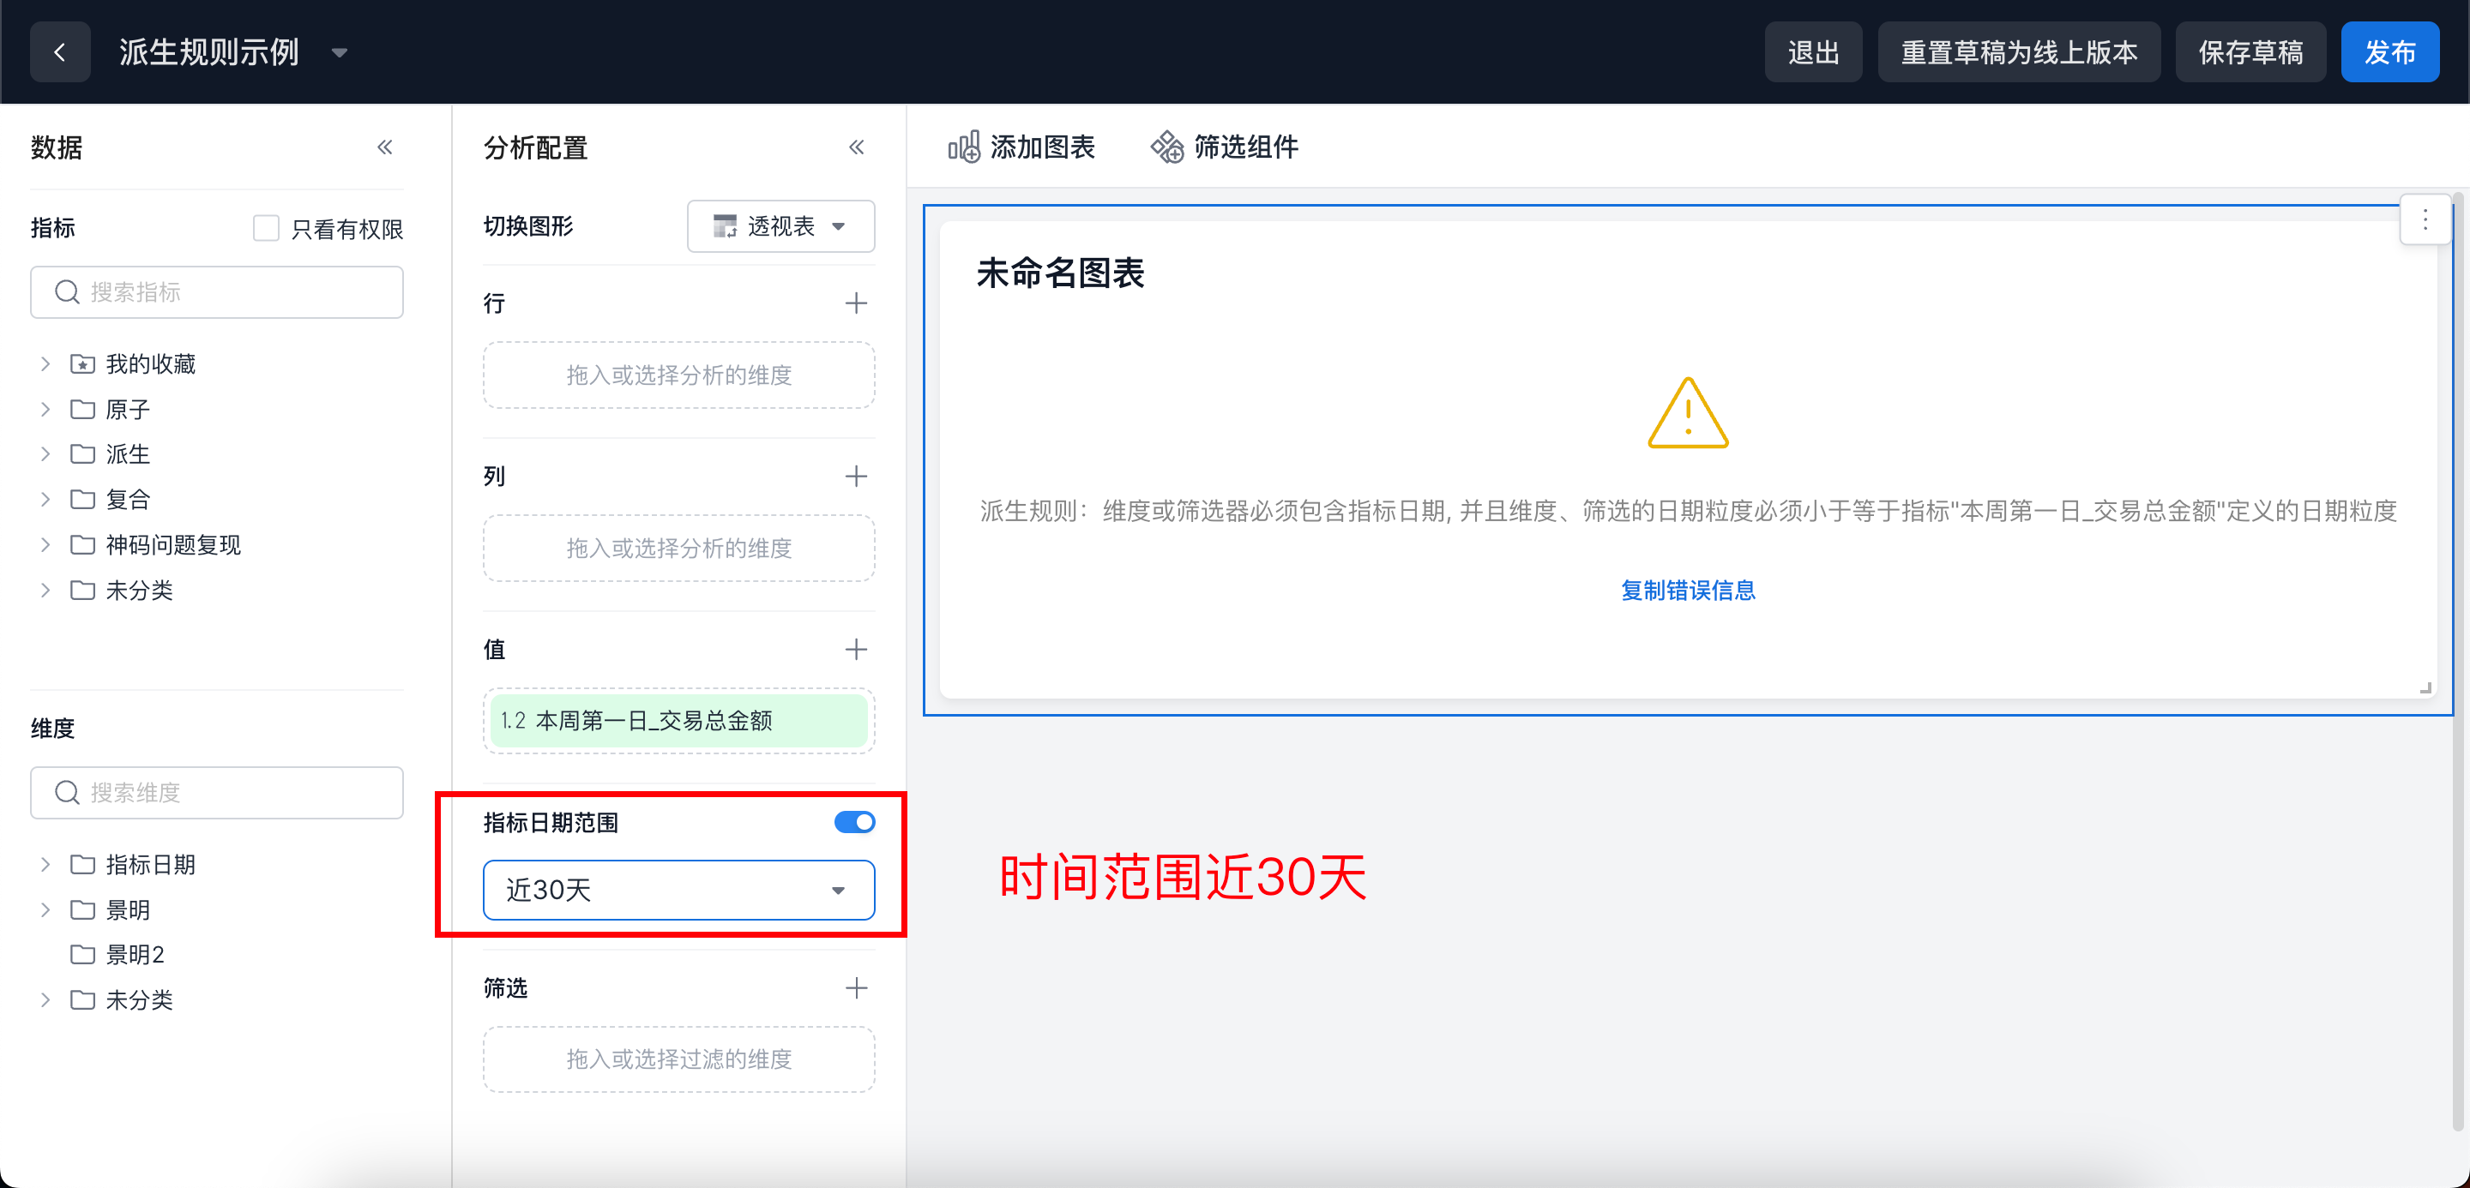Image resolution: width=2470 pixels, height=1188 pixels.
Task: Open the 派生规则示例 title dropdown arrow
Action: 340,52
